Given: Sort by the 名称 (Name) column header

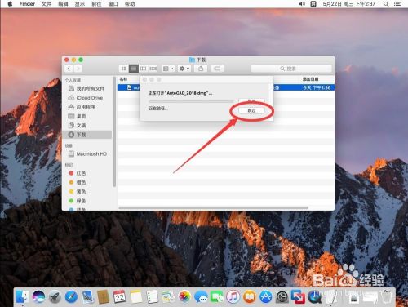Looking at the screenshot, I should click(123, 79).
